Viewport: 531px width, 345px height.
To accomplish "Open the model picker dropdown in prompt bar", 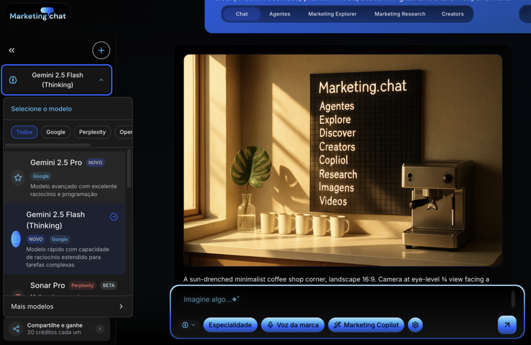I will (x=188, y=325).
